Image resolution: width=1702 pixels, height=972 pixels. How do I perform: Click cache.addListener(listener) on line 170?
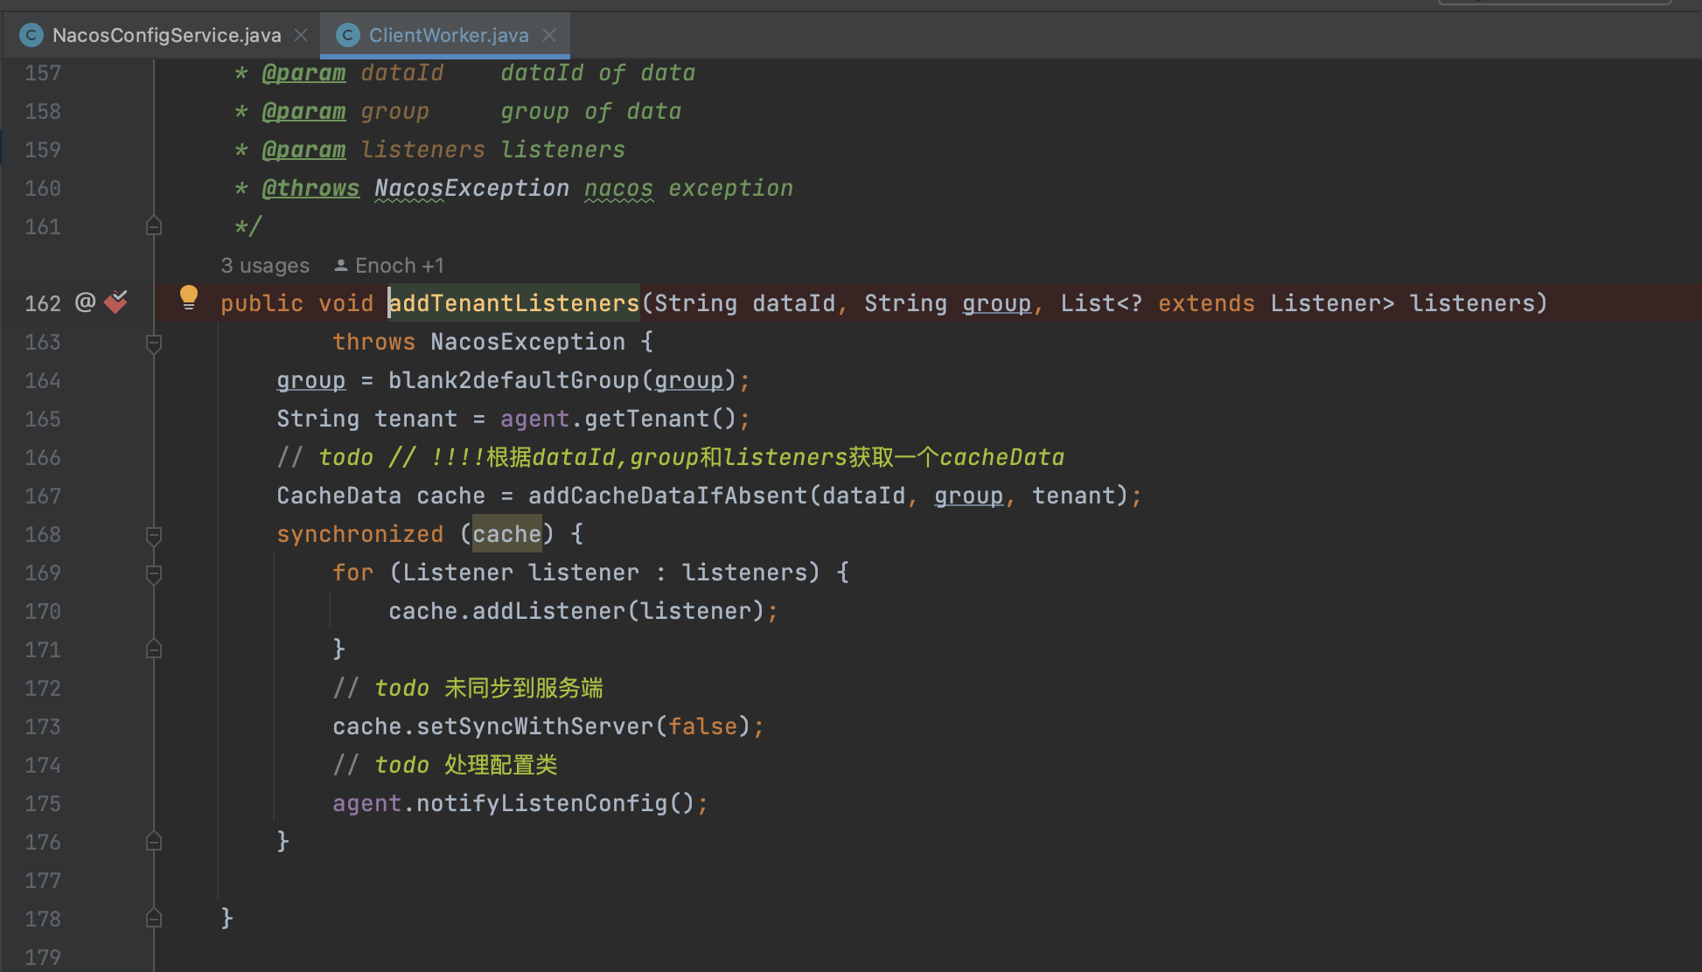[x=577, y=611]
